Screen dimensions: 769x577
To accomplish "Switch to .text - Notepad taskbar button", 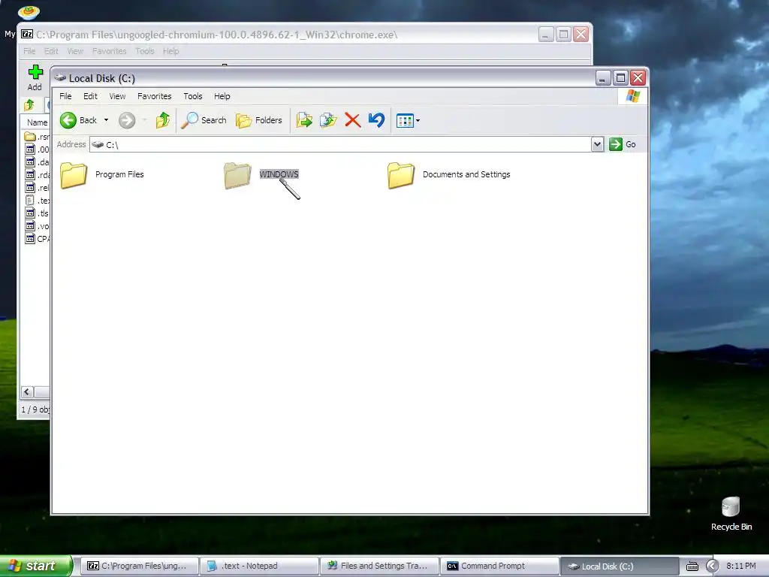I will pyautogui.click(x=259, y=566).
